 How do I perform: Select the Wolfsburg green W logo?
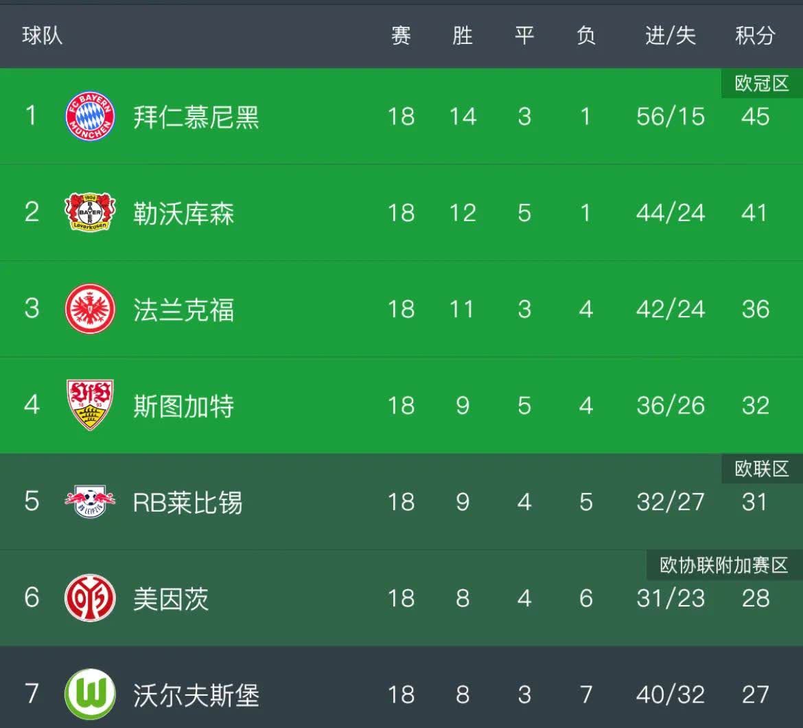pos(90,694)
